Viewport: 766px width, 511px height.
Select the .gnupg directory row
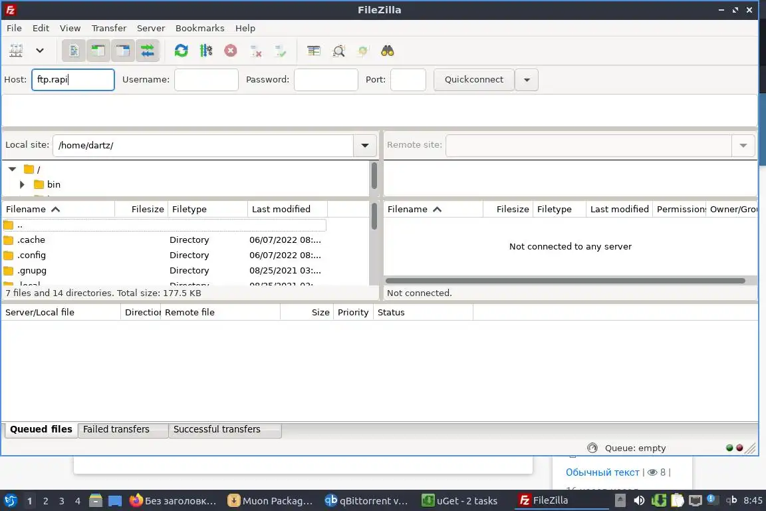(x=164, y=270)
